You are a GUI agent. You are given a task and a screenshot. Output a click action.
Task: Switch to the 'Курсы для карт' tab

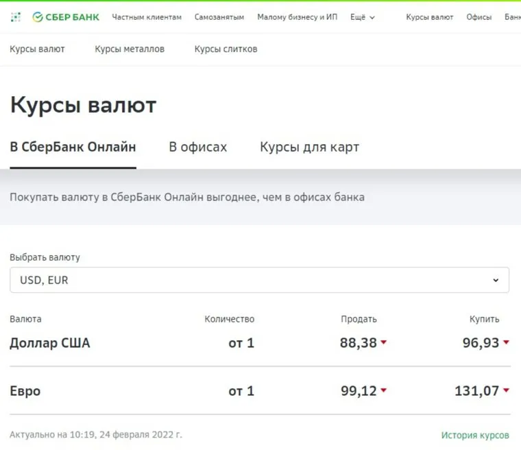[309, 147]
